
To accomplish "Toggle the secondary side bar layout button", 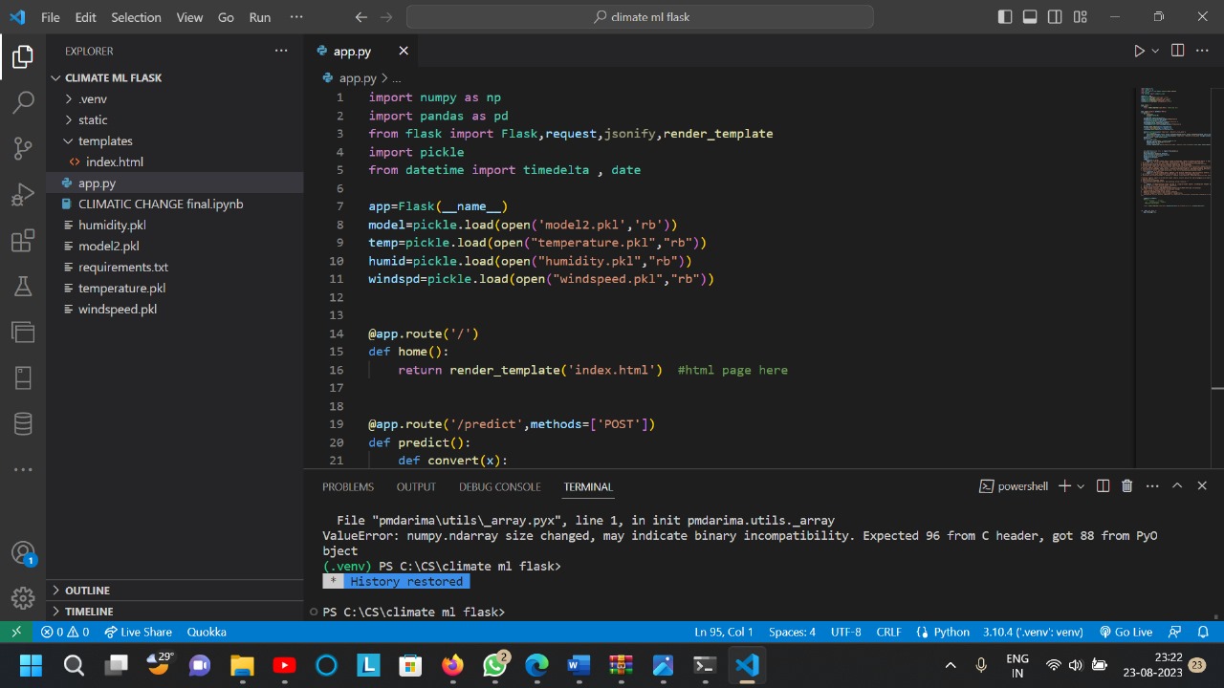I will tap(1055, 17).
